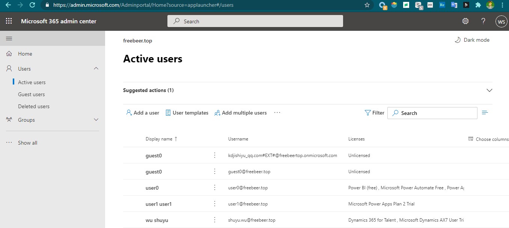The height and width of the screenshot is (228, 509).
Task: Click the Licenses column header
Action: tap(356, 139)
